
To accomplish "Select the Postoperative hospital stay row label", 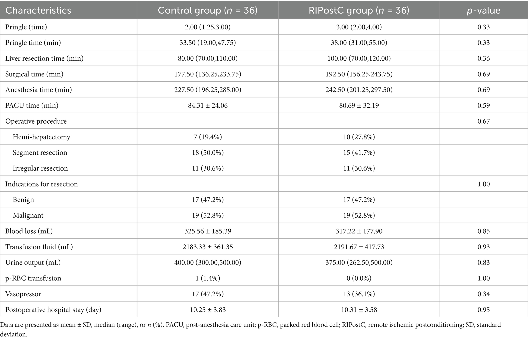I will tap(53, 310).
